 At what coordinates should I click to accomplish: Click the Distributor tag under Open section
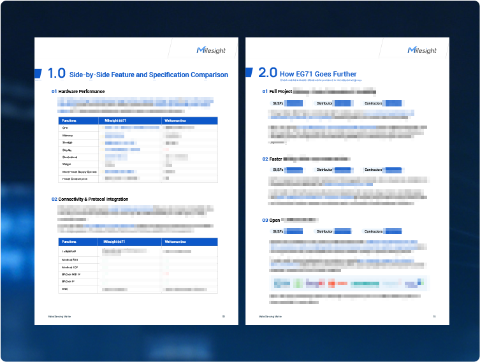(x=333, y=231)
